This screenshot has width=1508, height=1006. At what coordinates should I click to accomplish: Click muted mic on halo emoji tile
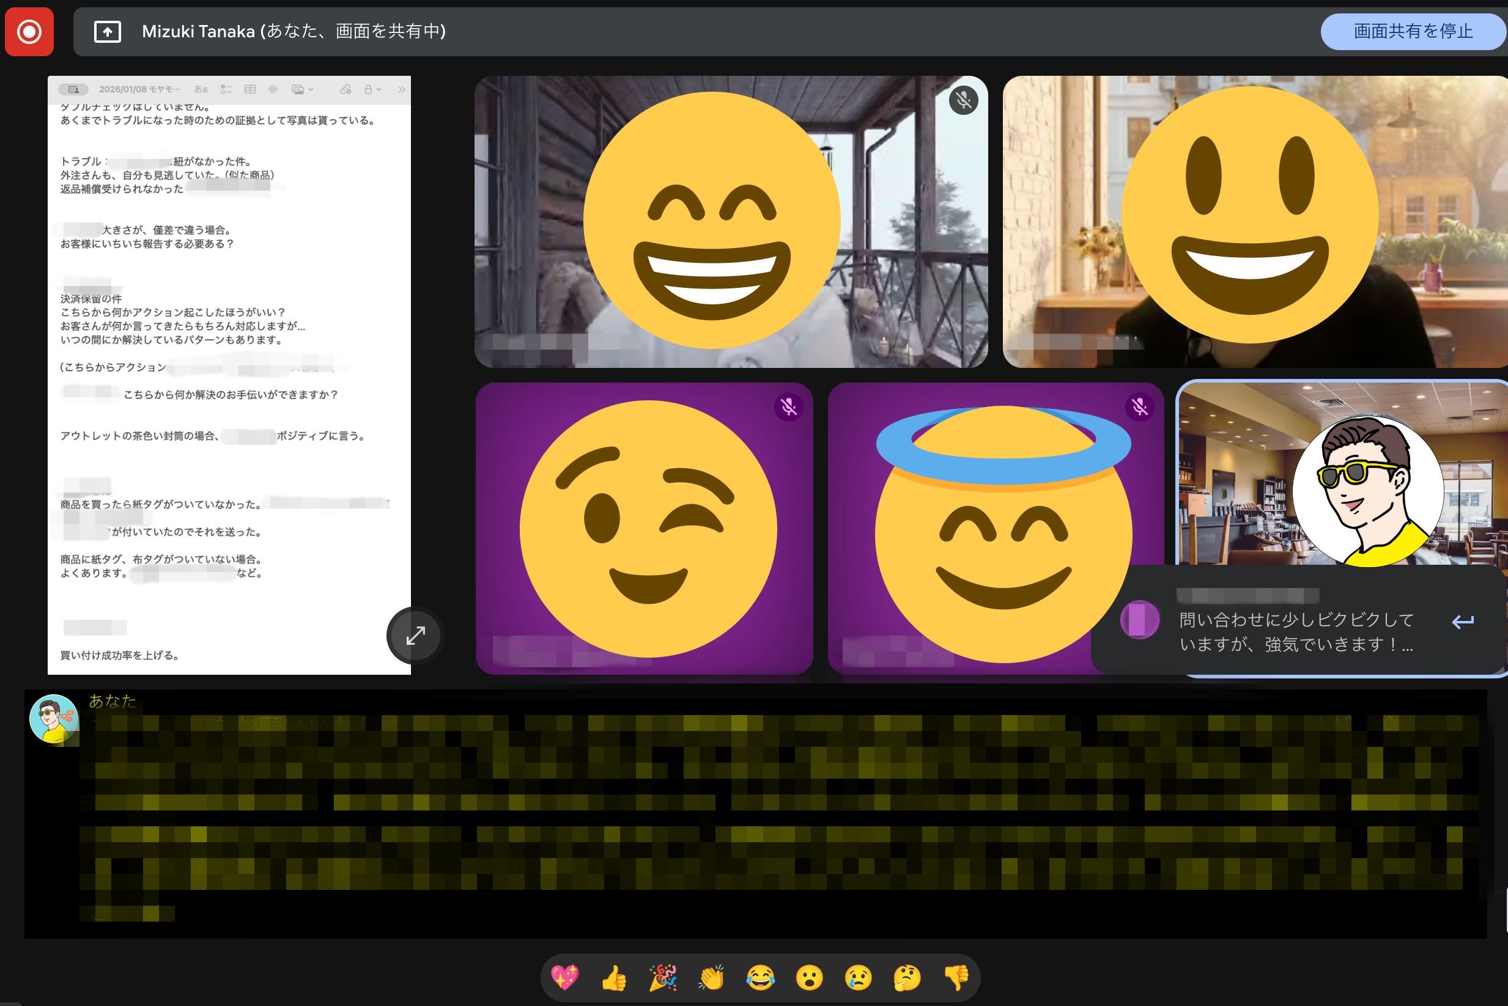[1140, 407]
